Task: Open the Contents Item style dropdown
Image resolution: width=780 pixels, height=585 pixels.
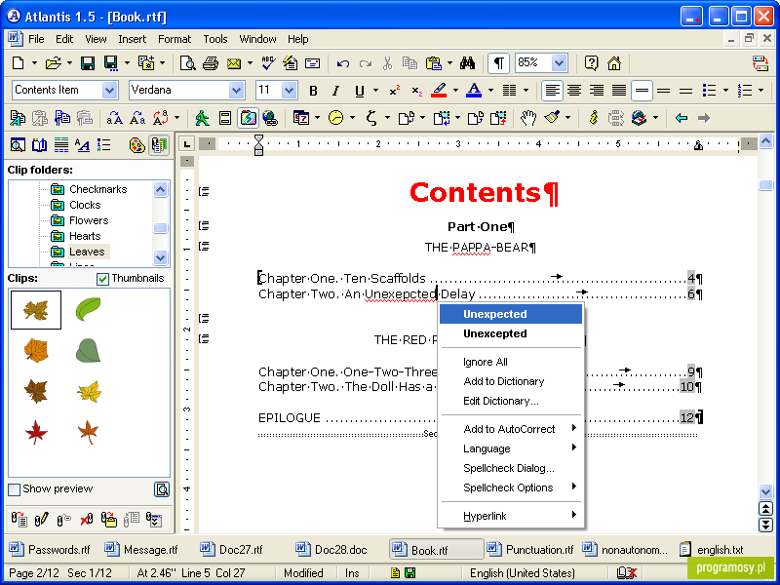Action: tap(109, 91)
